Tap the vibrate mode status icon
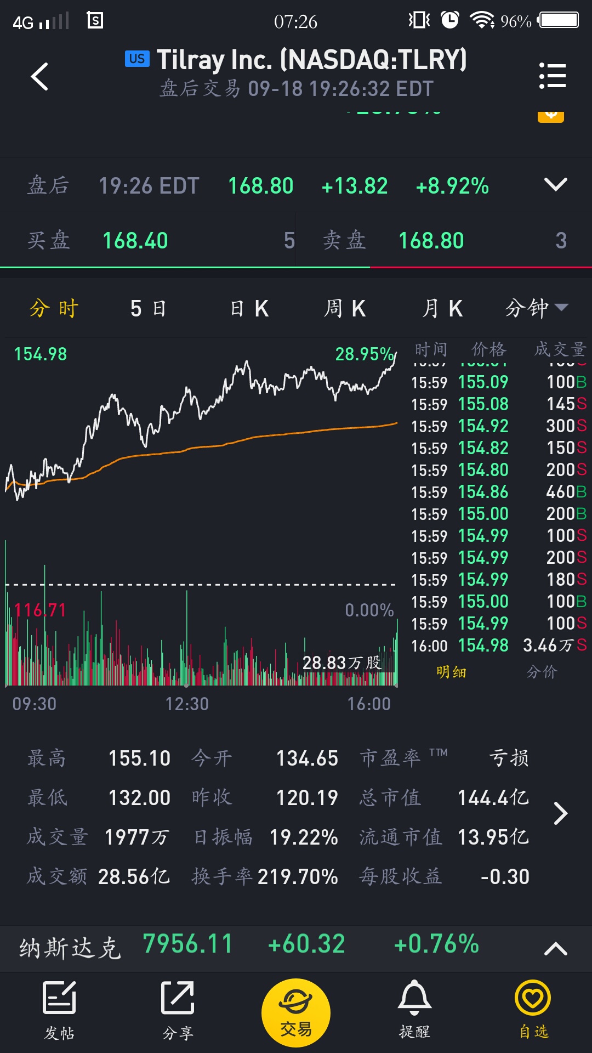This screenshot has height=1053, width=592. 419,20
